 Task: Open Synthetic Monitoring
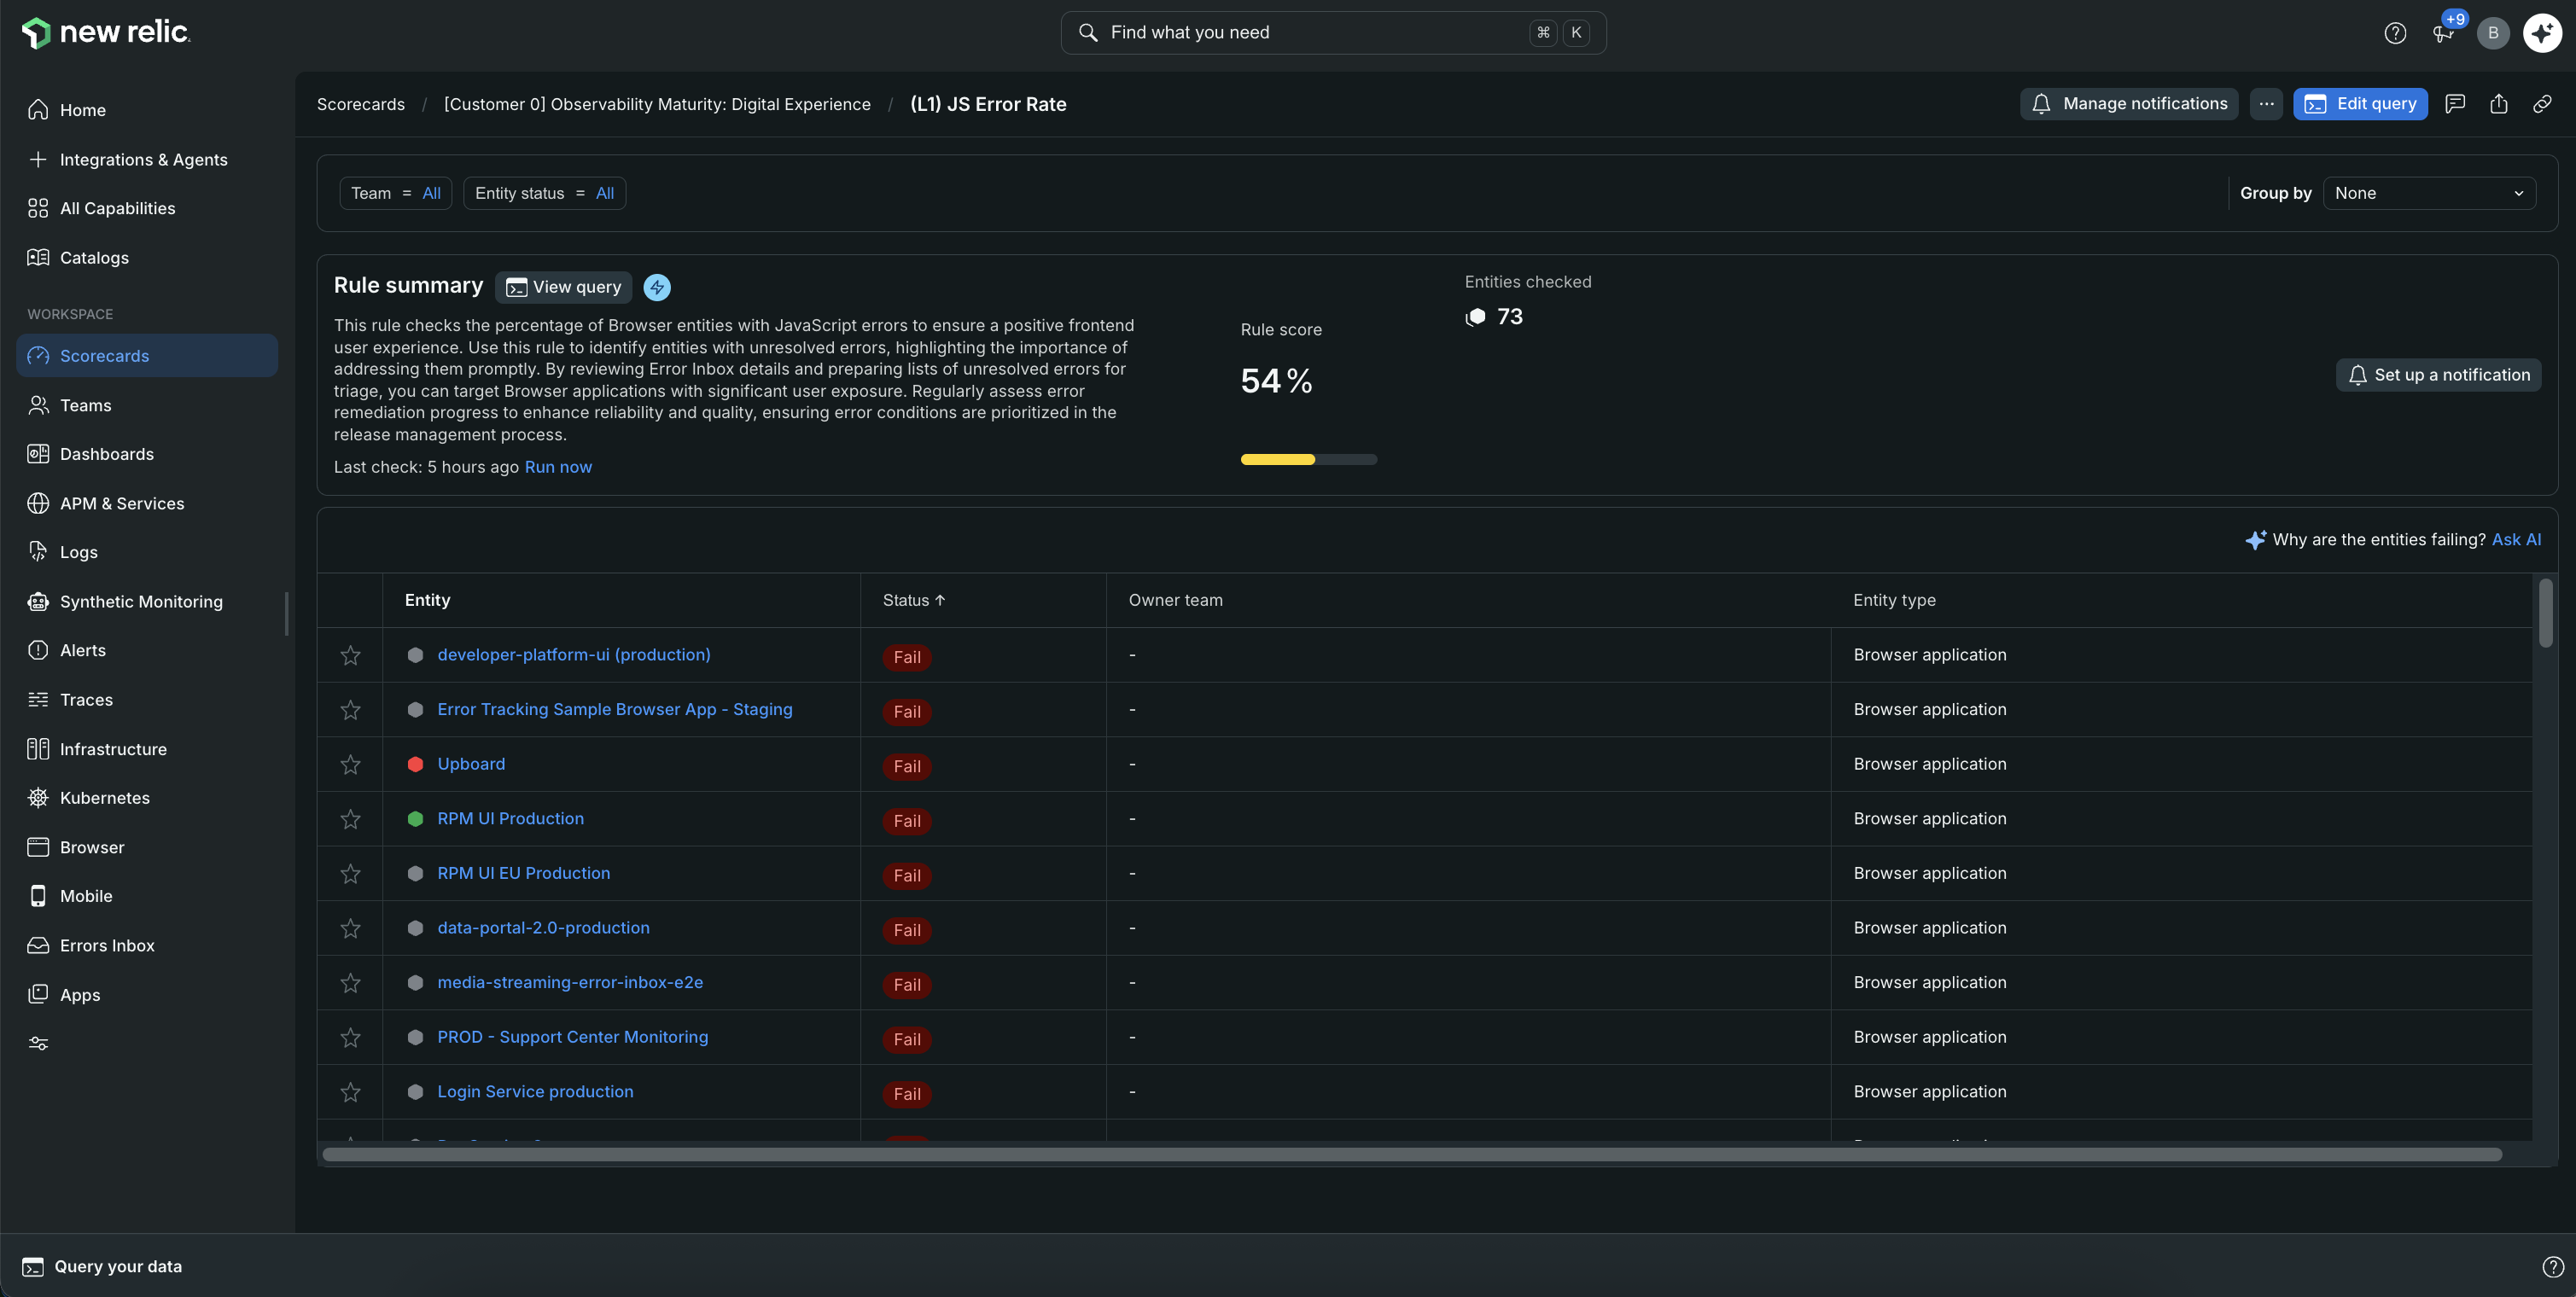pyautogui.click(x=147, y=601)
